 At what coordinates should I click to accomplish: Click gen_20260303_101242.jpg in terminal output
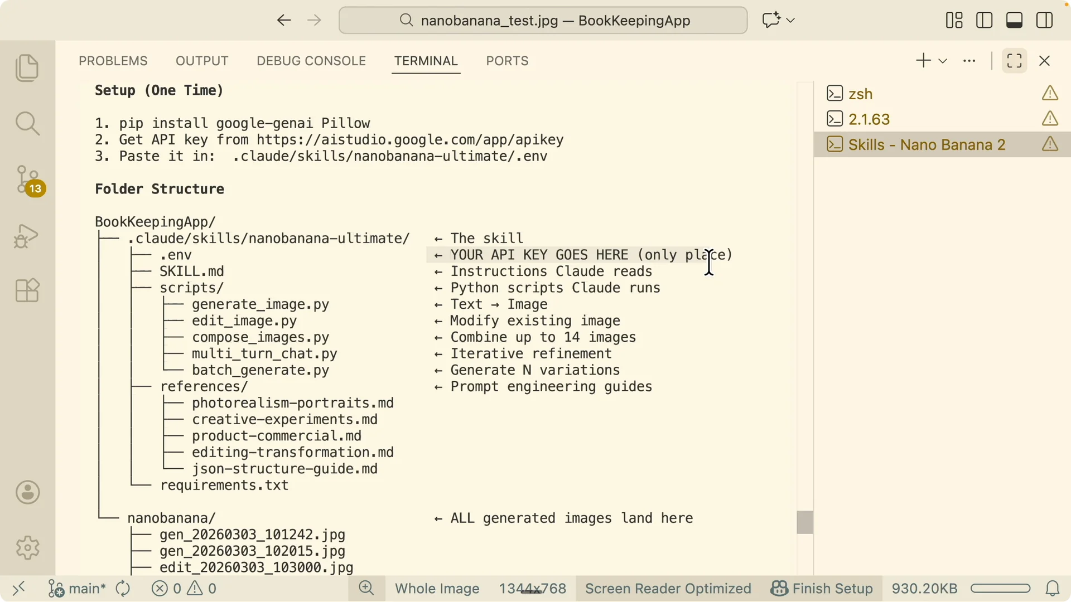(x=252, y=535)
